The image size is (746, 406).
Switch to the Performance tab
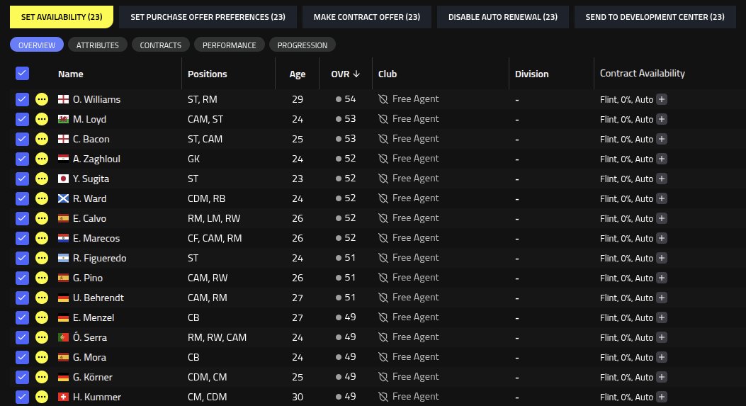230,45
